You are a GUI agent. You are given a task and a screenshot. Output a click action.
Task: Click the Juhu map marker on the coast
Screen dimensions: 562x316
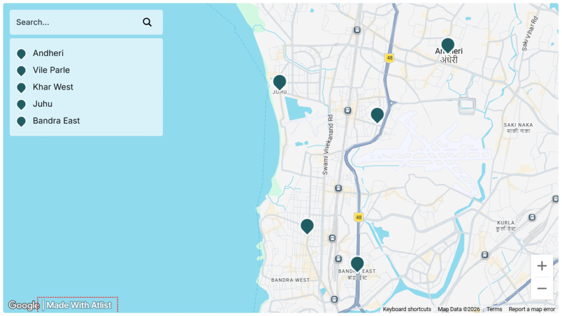pos(279,82)
